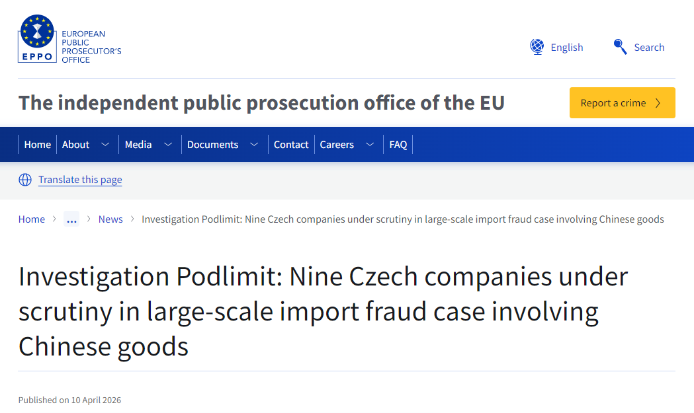Viewport: 694px width, 413px height.
Task: Go to the FAQ page
Action: (398, 145)
